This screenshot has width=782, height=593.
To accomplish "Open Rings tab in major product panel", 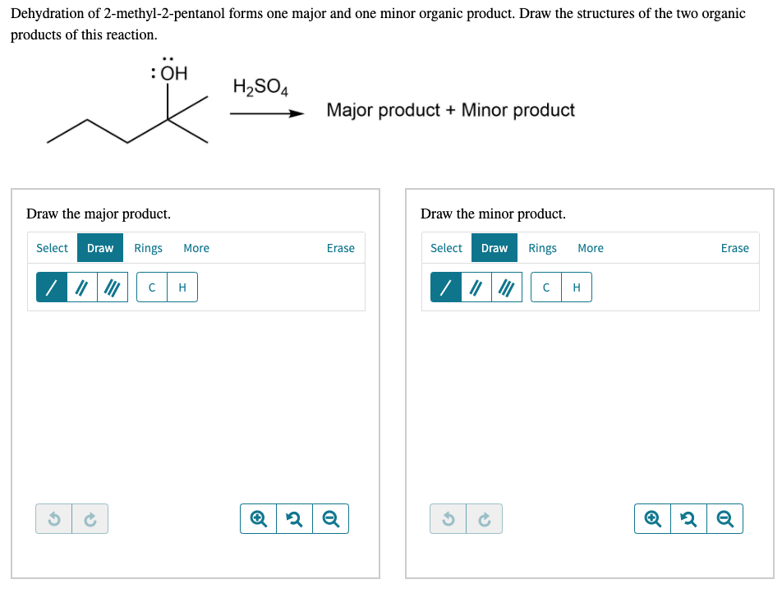I will tap(149, 248).
